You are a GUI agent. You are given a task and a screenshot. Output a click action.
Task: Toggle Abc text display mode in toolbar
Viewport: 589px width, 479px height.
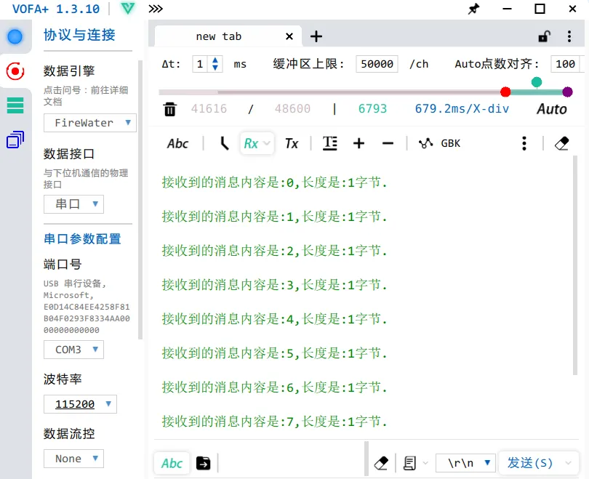177,143
